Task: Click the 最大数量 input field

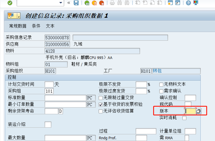Action: (x=65, y=138)
